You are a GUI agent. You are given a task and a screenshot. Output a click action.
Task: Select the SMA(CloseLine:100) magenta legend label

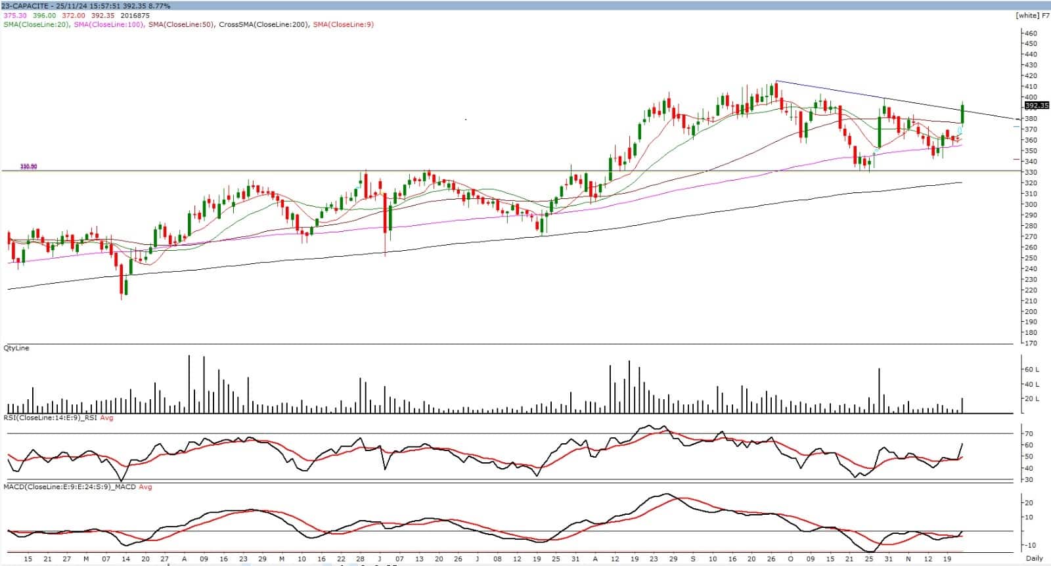pos(108,24)
